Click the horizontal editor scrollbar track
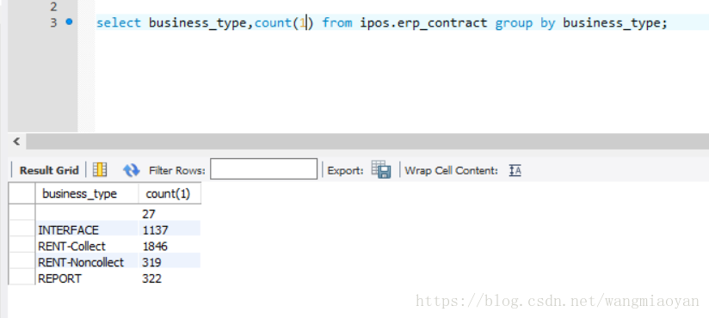The width and height of the screenshot is (709, 318). (367, 142)
